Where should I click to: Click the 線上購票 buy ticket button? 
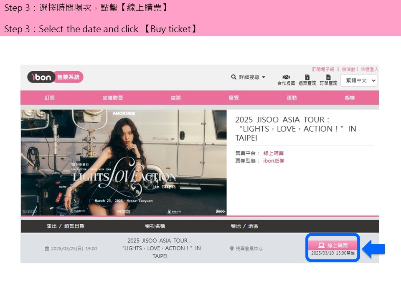click(x=332, y=245)
